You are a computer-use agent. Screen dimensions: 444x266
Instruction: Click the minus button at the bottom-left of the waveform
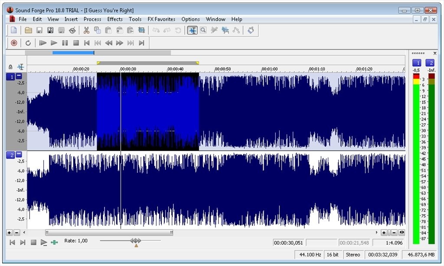17,233
